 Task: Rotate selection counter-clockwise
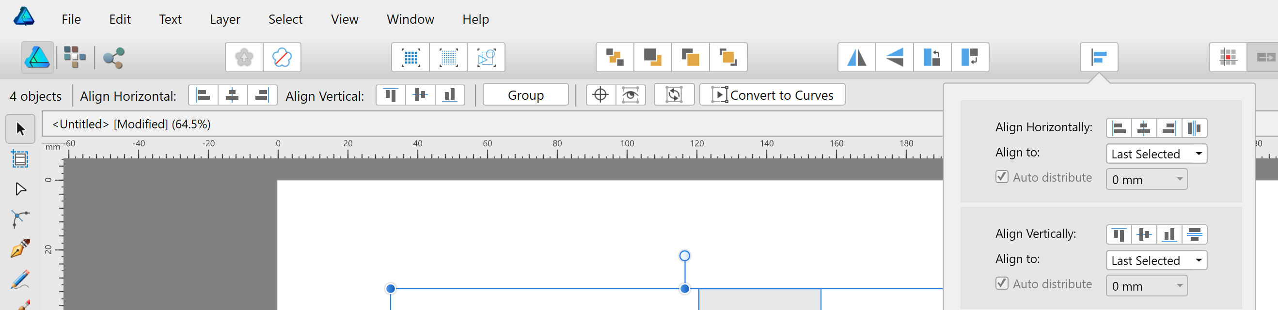[932, 58]
